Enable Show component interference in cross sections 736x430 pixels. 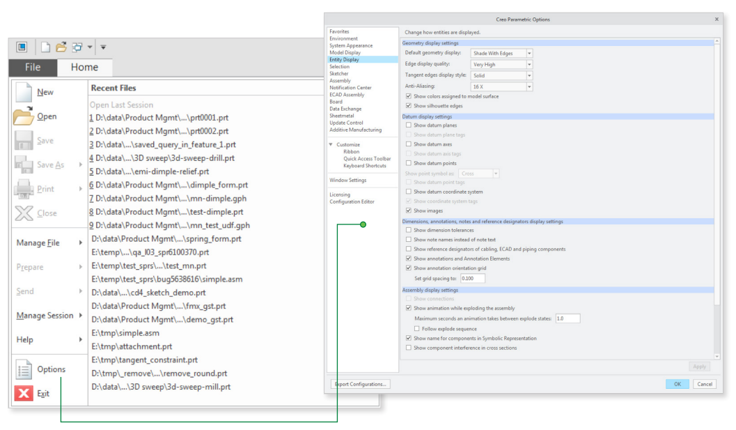point(408,348)
